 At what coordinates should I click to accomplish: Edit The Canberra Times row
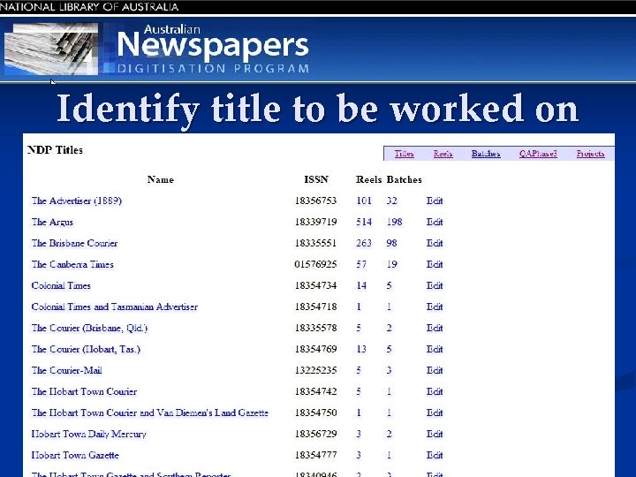435,264
